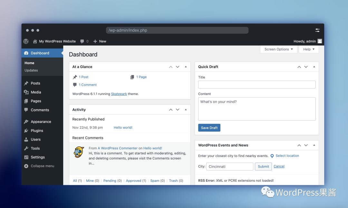Open the Skatepark theme link
The image size is (348, 208).
119,94
